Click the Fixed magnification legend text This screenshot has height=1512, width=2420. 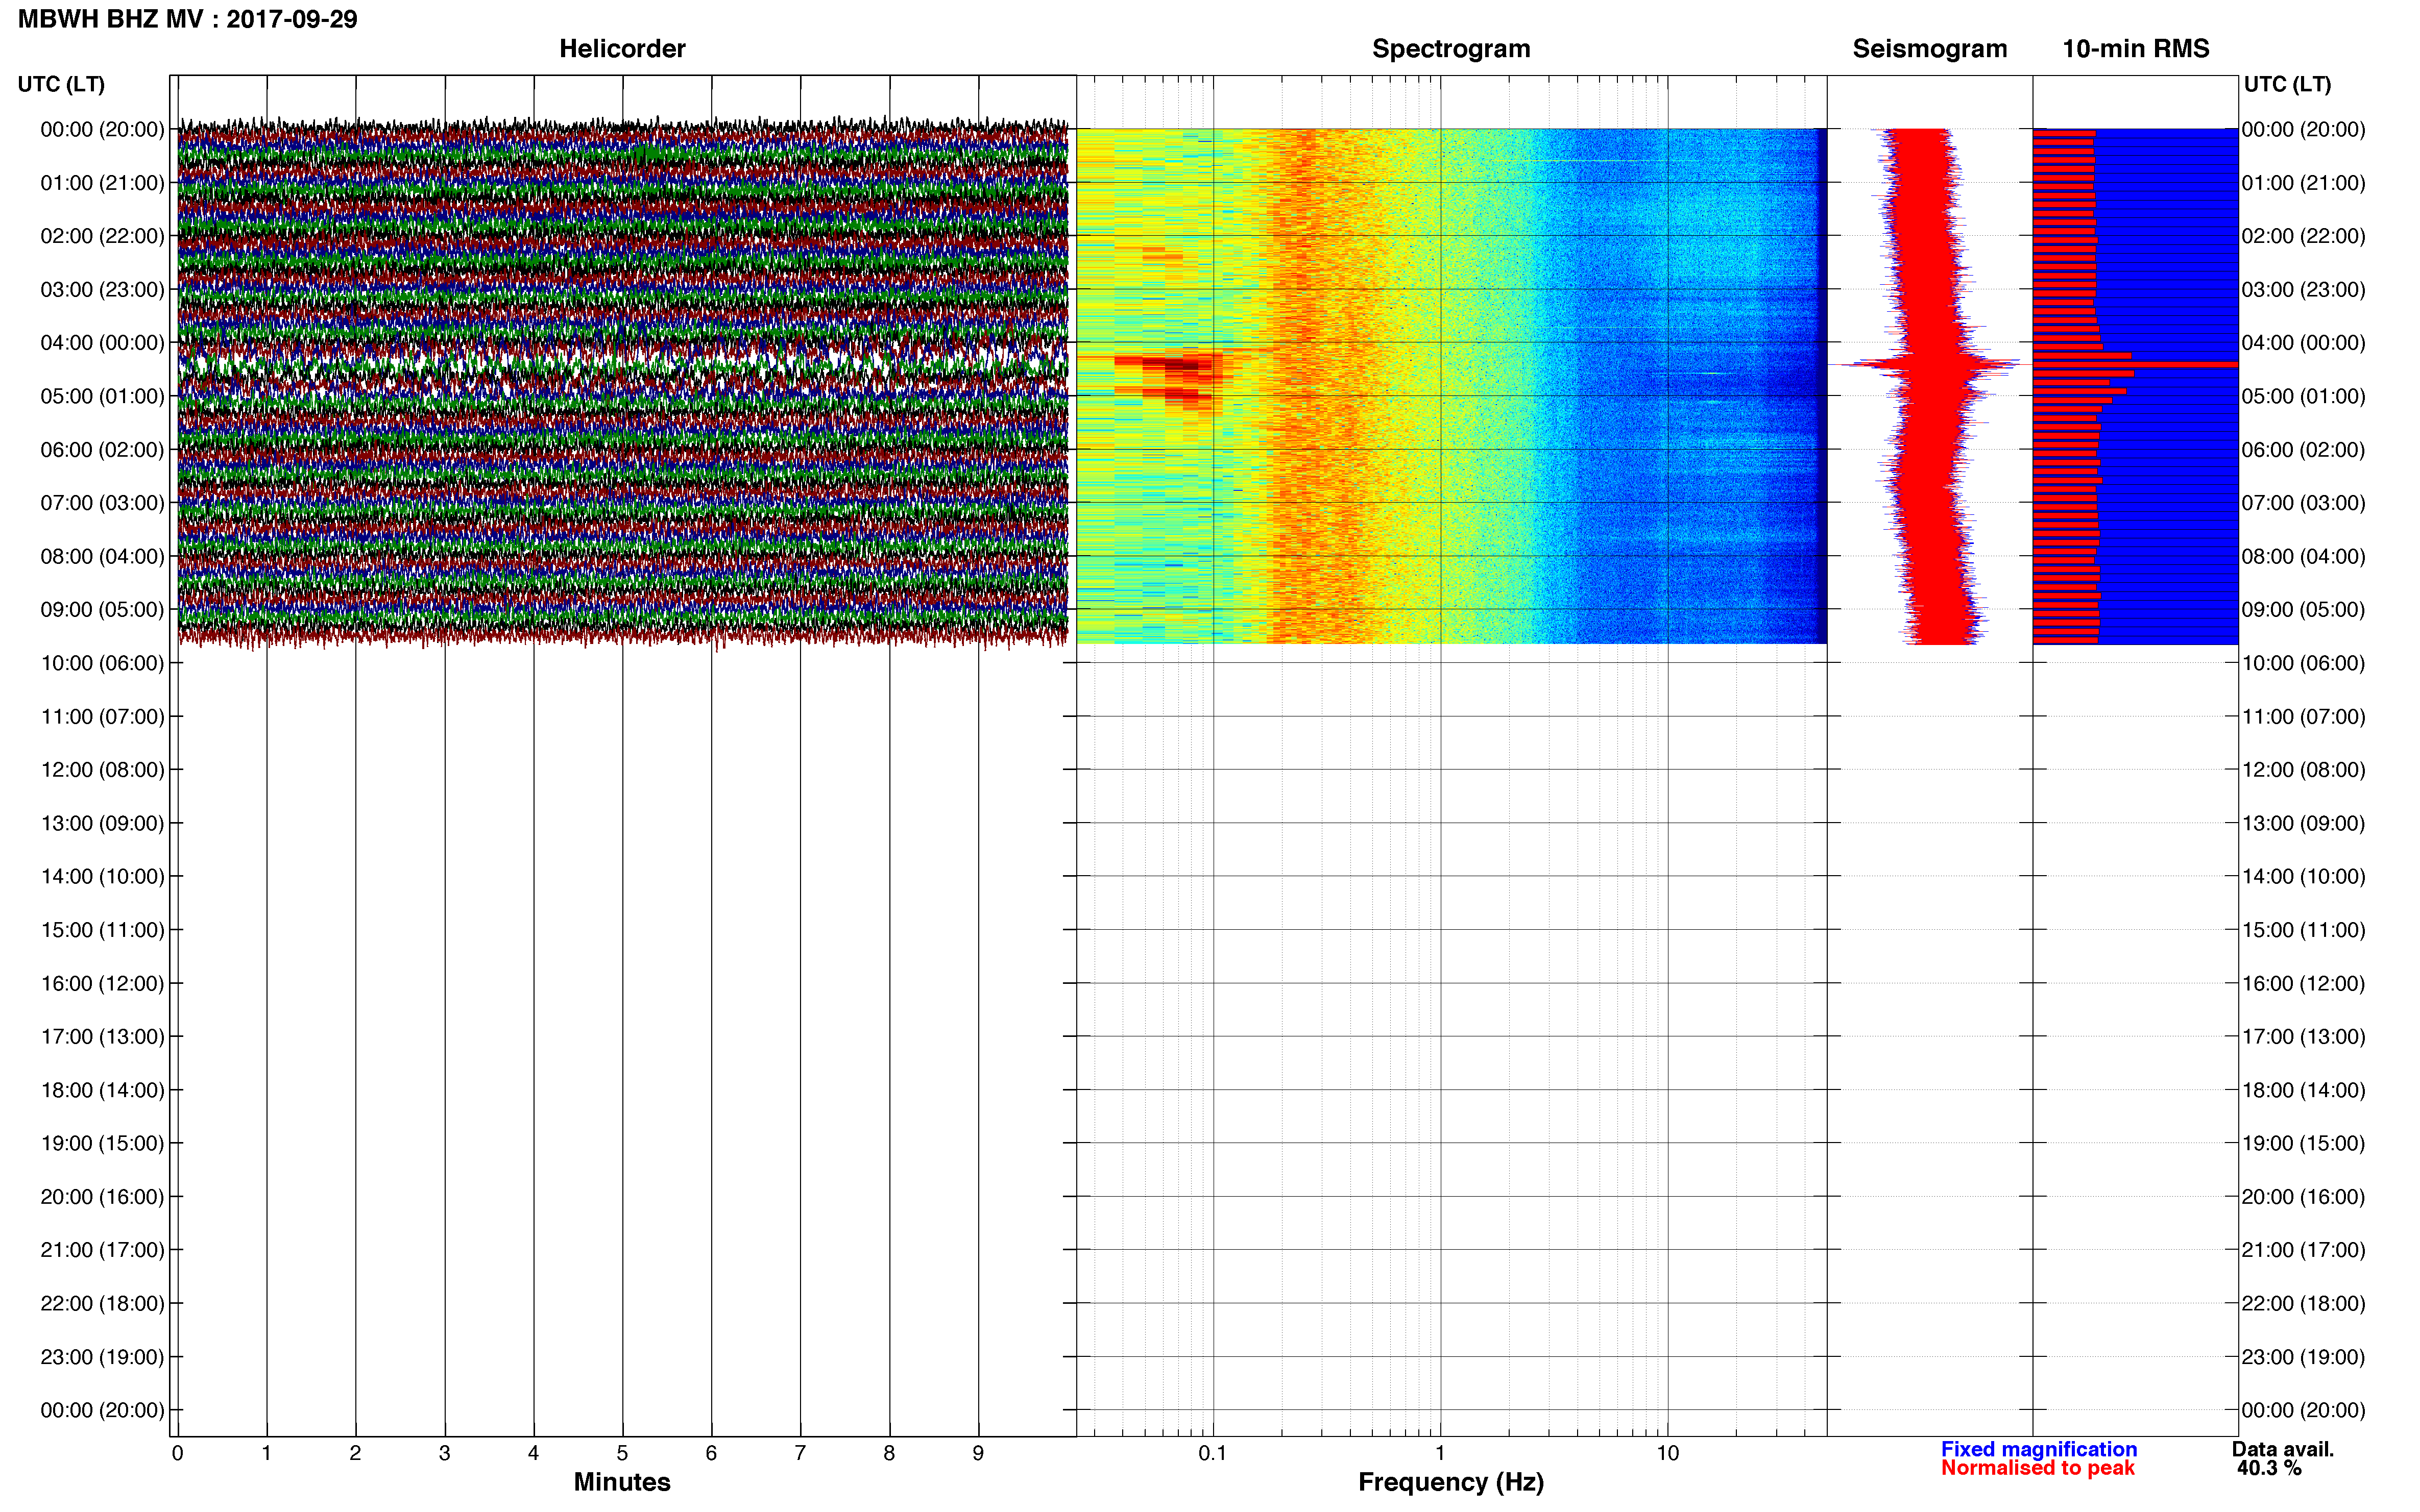(2039, 1449)
